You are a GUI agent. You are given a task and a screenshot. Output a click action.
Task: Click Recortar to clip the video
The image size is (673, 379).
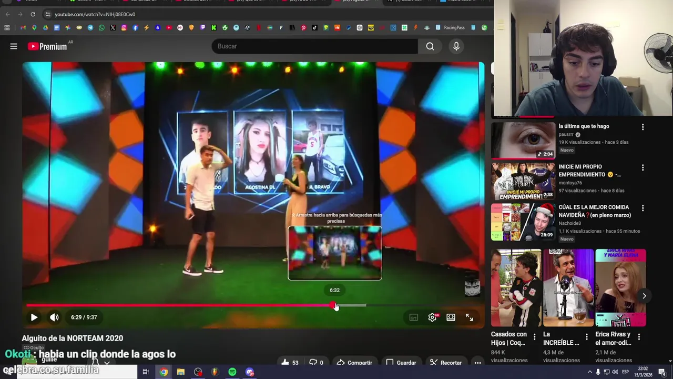pyautogui.click(x=446, y=362)
